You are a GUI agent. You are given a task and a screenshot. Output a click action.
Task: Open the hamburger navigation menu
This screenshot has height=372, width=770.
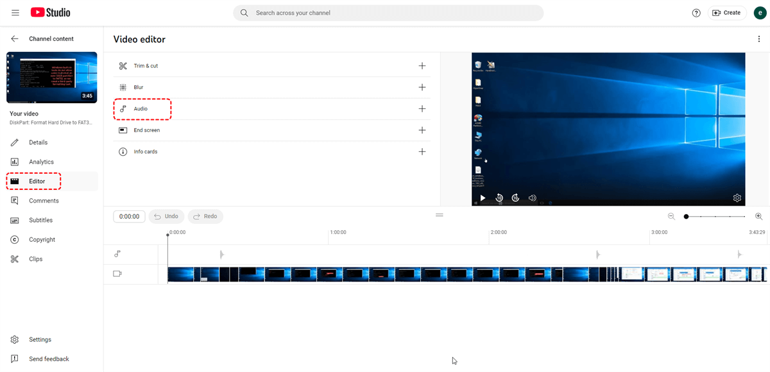[15, 13]
